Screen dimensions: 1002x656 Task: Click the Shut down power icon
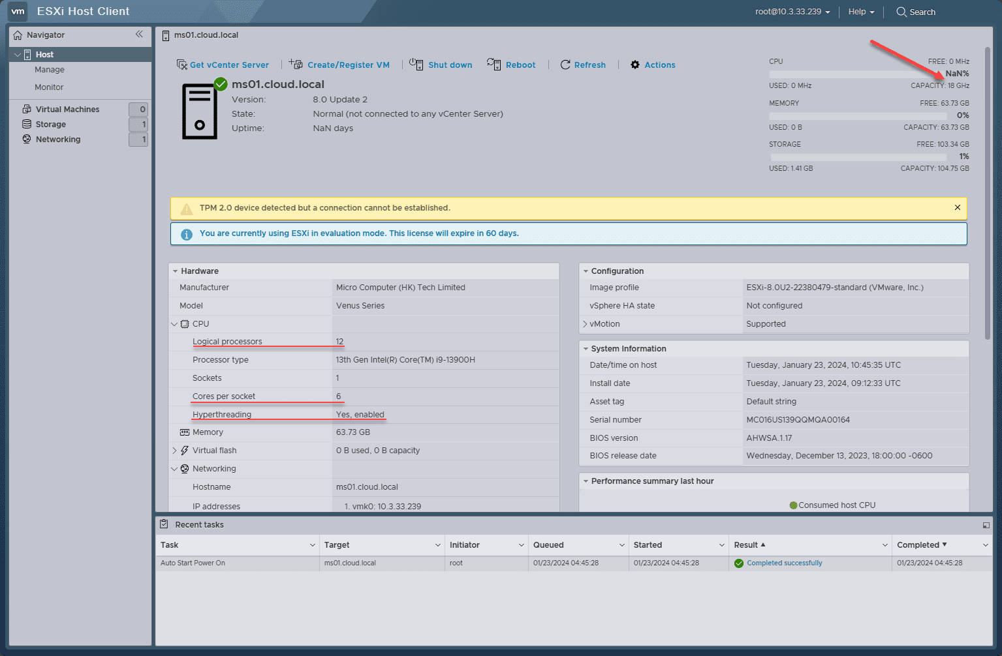click(416, 64)
